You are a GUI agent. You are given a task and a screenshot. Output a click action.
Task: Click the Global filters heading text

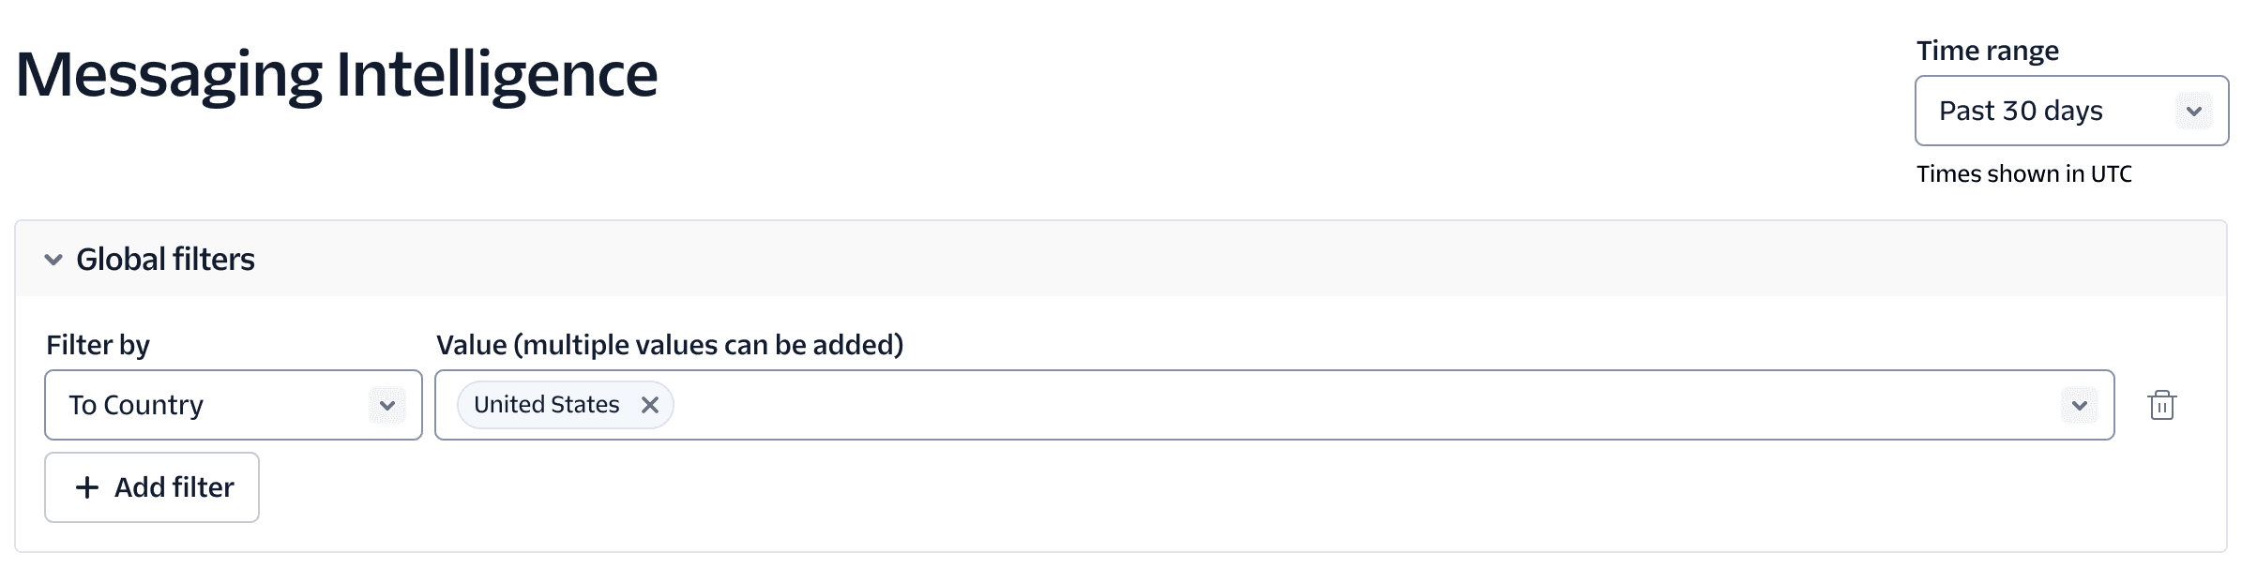click(165, 260)
